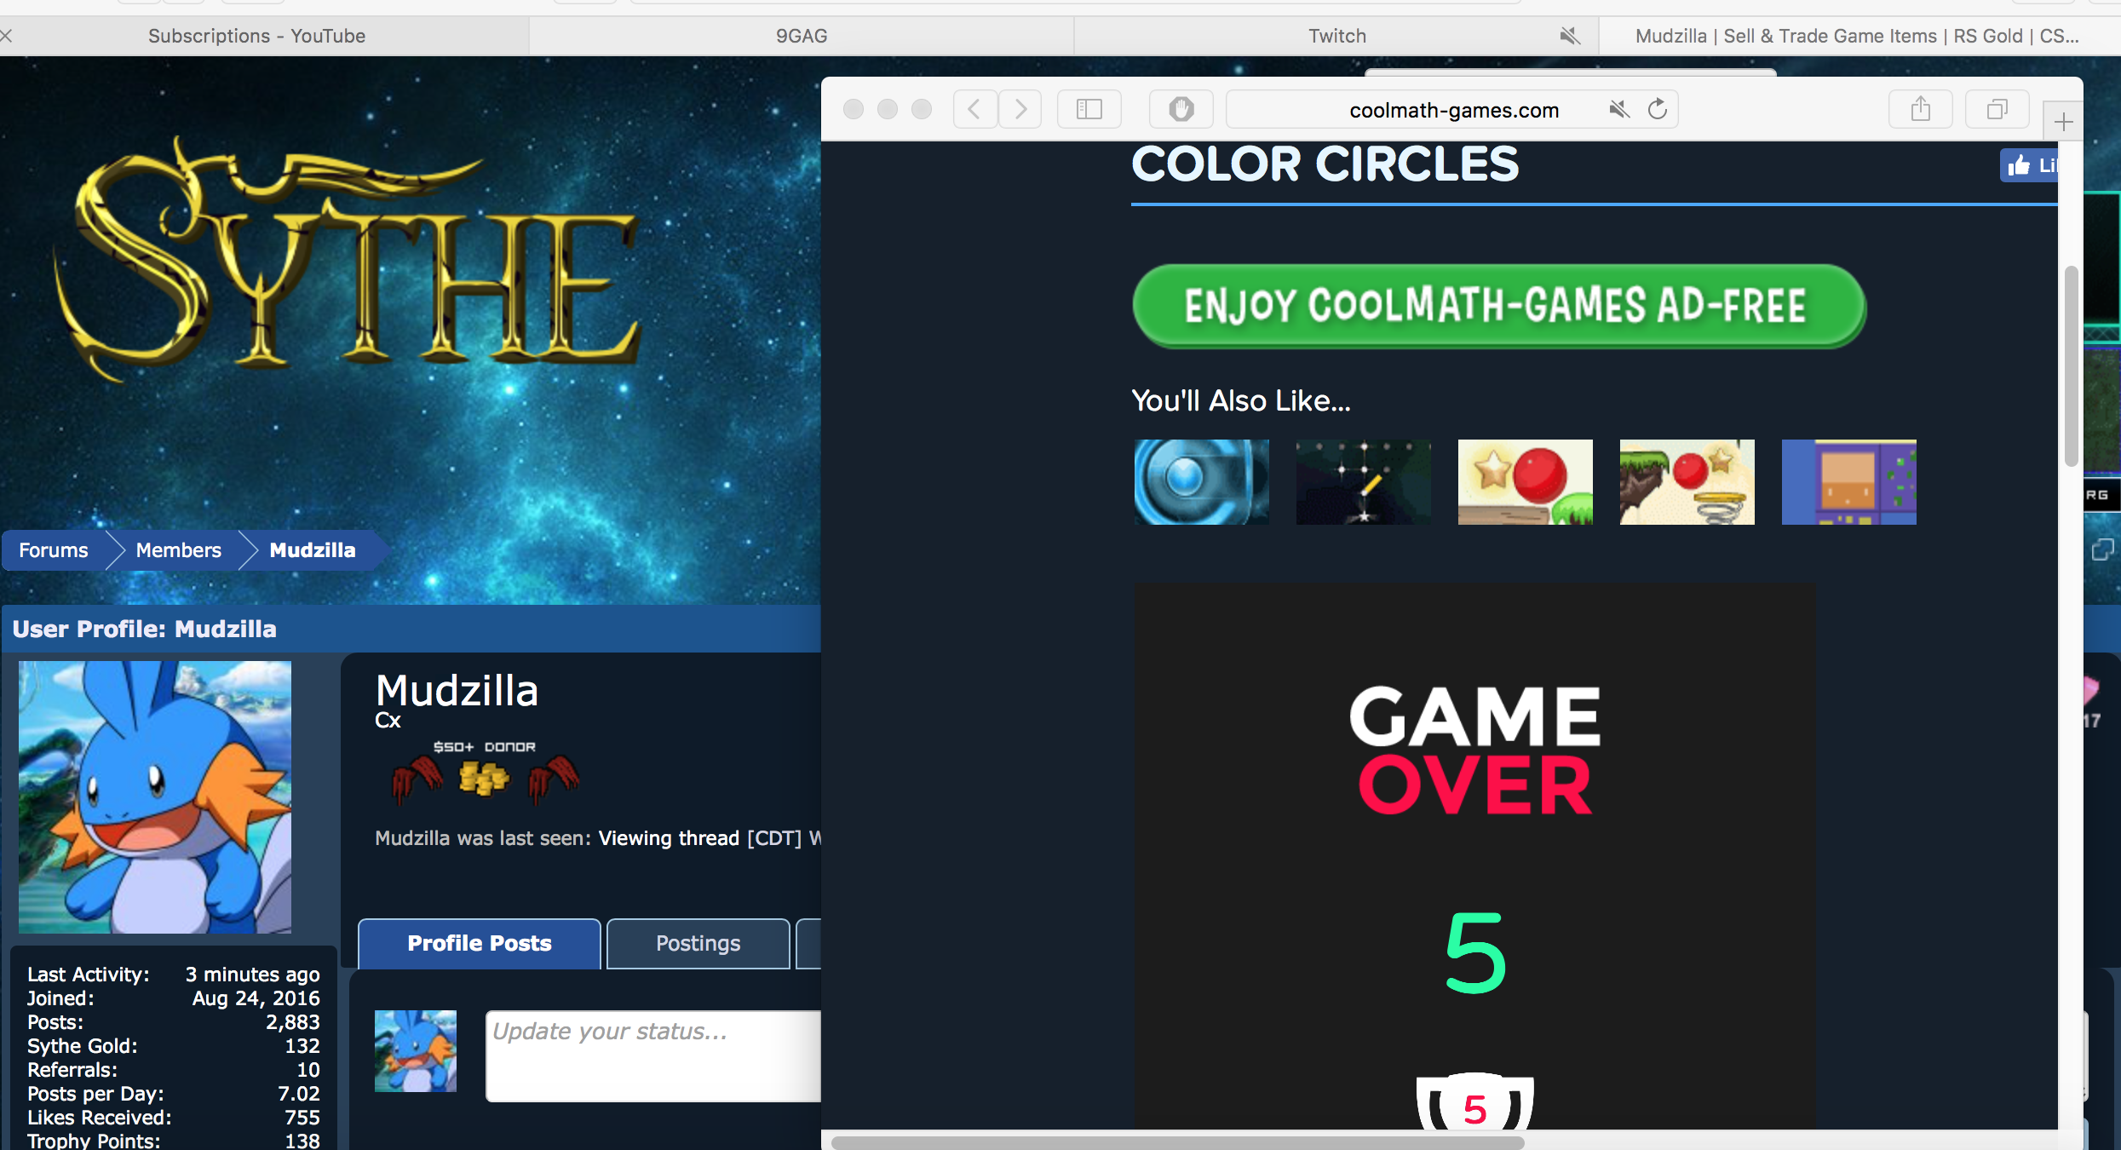Click the trophy best score icon
The width and height of the screenshot is (2121, 1150).
1475,1102
